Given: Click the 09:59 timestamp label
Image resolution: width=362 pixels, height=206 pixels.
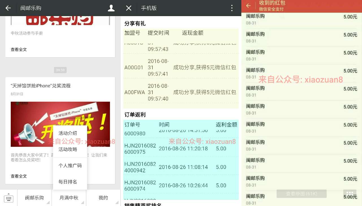Looking at the screenshot, I should pos(60,70).
